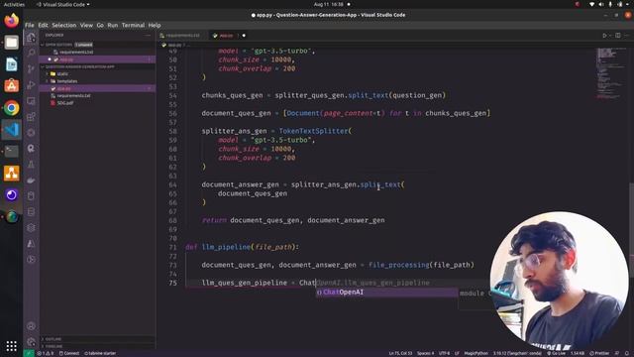This screenshot has width=634, height=357.
Task: Click Run Python File play button
Action: pyautogui.click(x=605, y=36)
